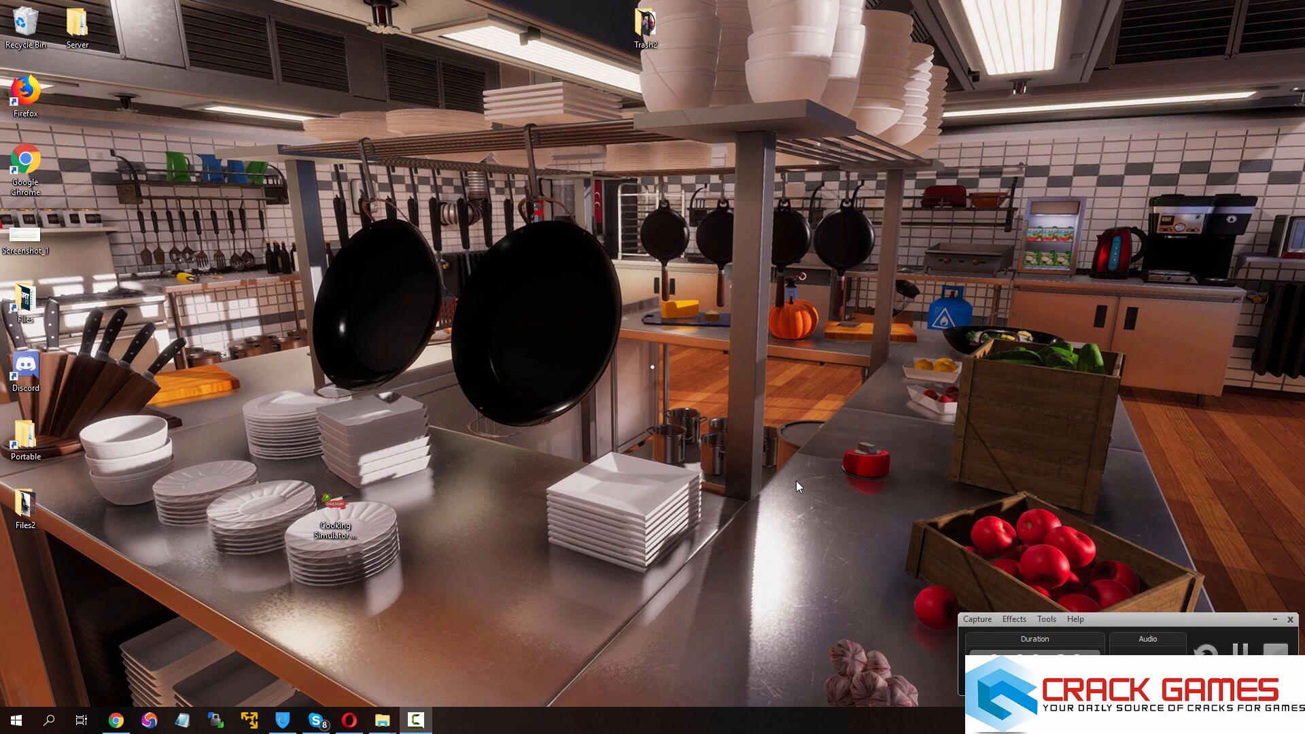
Task: Open the Tools menu in recorder
Action: click(1046, 619)
